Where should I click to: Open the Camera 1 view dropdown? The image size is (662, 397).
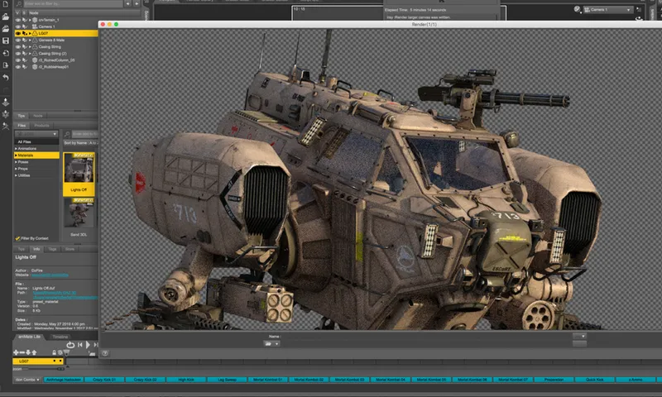click(608, 10)
